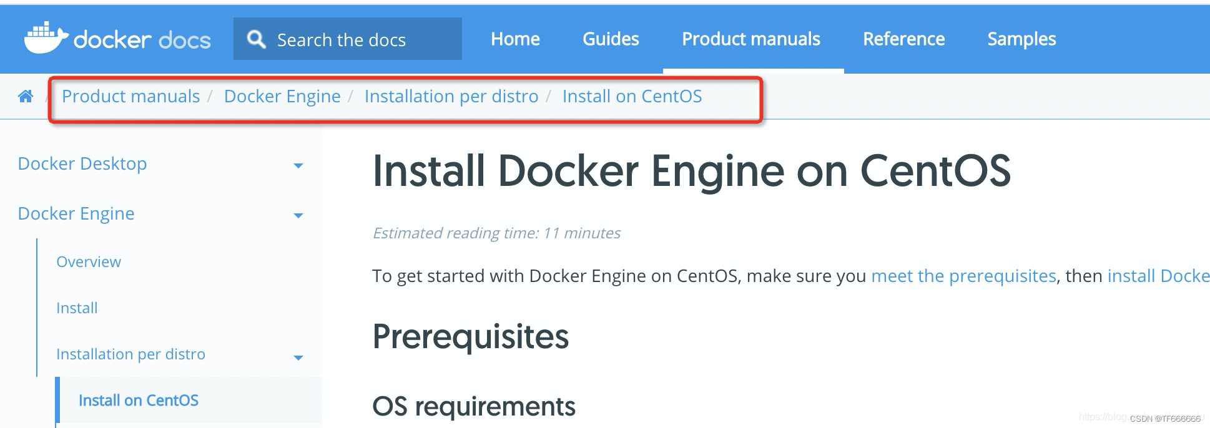Click the docker docs wordmark
Image resolution: width=1210 pixels, height=428 pixels.
pyautogui.click(x=142, y=40)
